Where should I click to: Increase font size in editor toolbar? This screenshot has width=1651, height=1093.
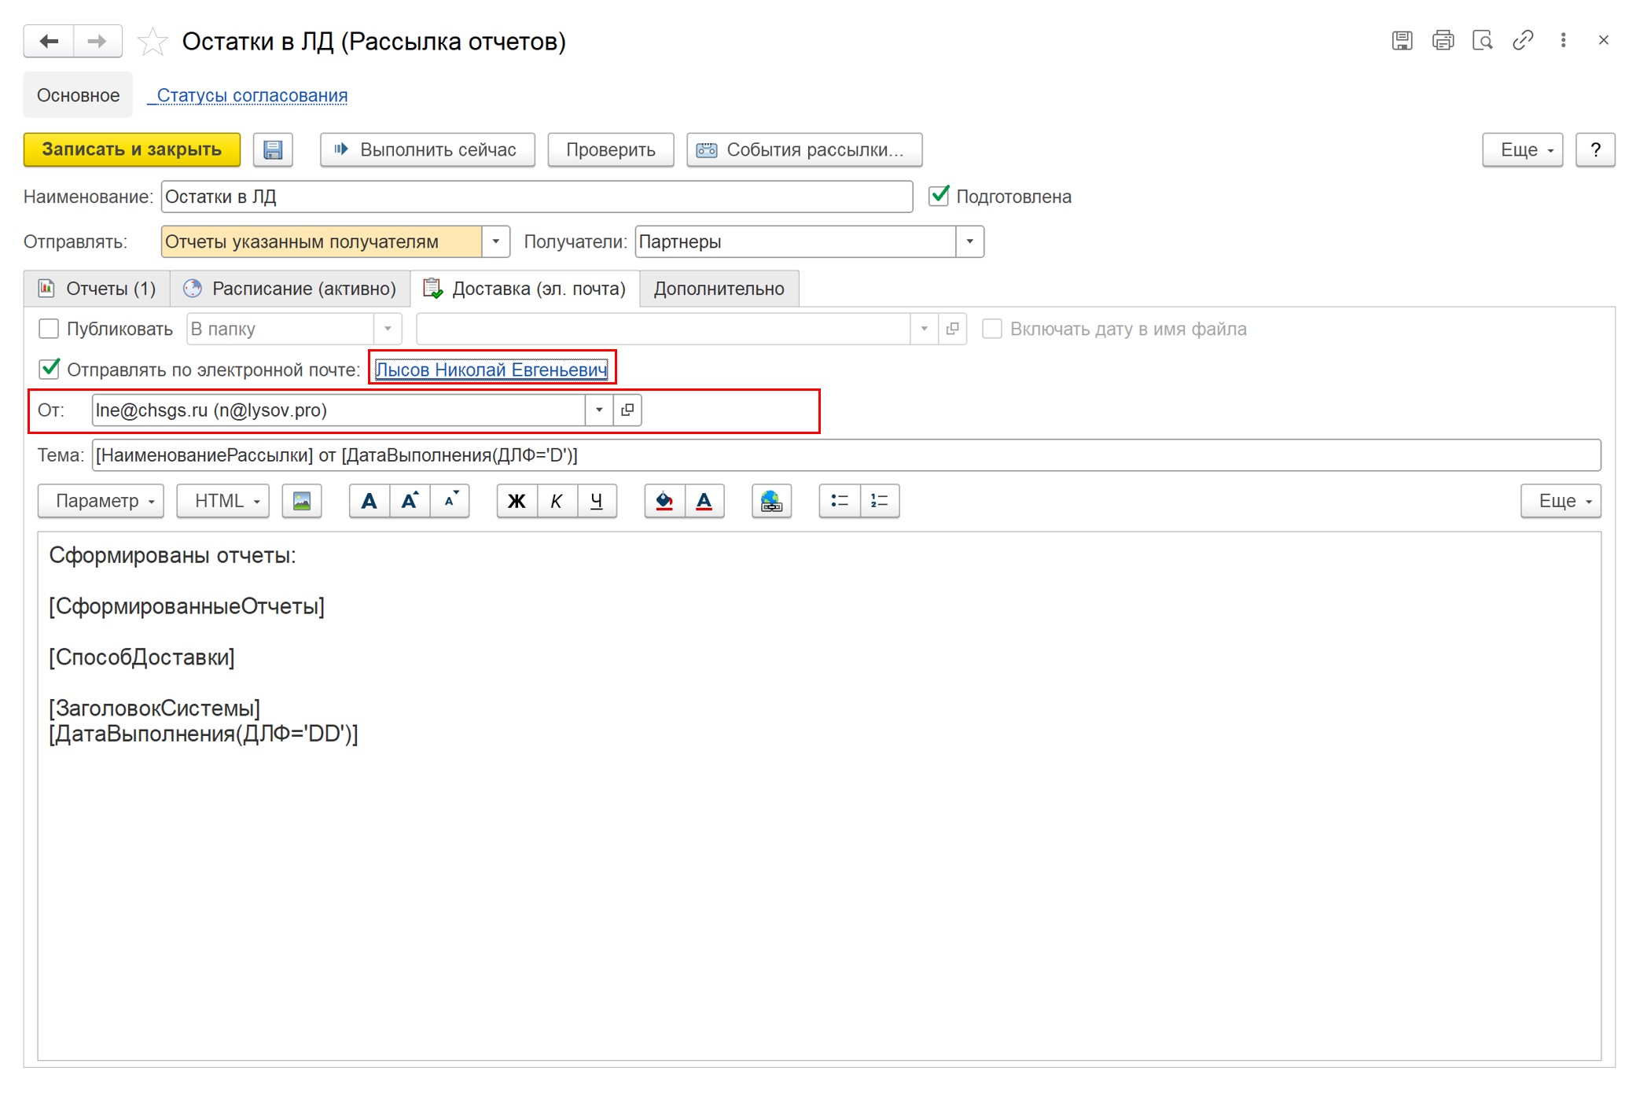(410, 501)
